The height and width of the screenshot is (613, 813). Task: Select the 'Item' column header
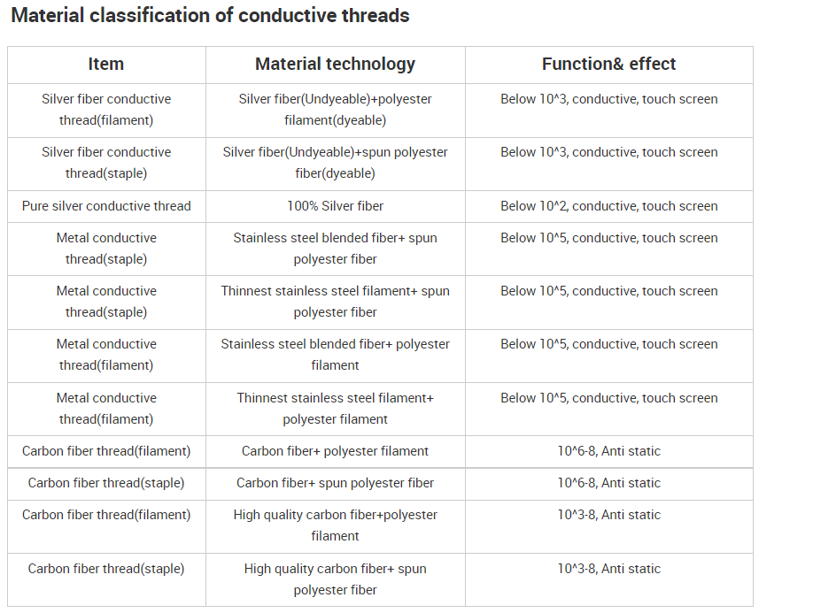pos(106,65)
